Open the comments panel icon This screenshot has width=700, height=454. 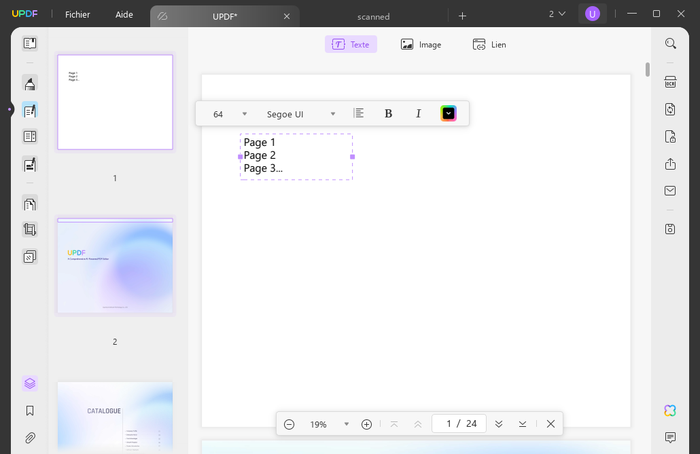point(671,438)
